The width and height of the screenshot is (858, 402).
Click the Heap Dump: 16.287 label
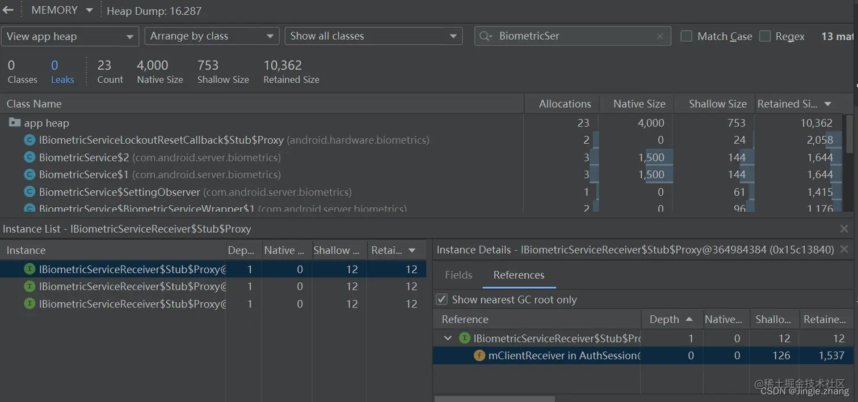pyautogui.click(x=154, y=11)
